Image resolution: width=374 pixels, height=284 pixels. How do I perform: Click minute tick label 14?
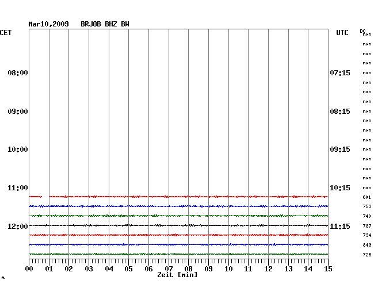[x=308, y=269]
